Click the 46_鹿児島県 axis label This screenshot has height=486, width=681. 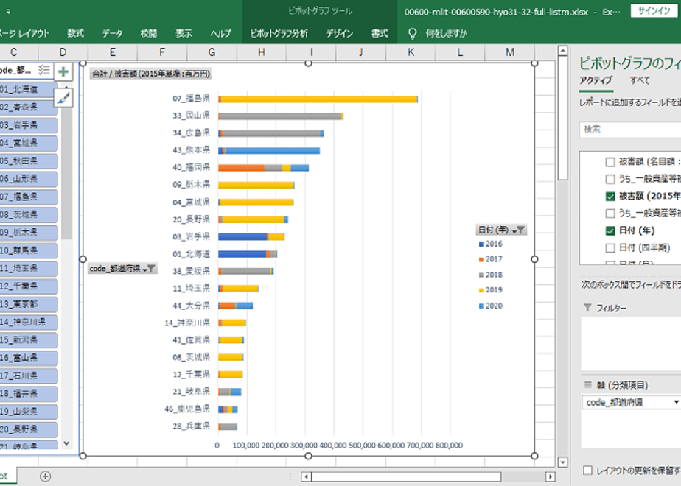pos(187,409)
